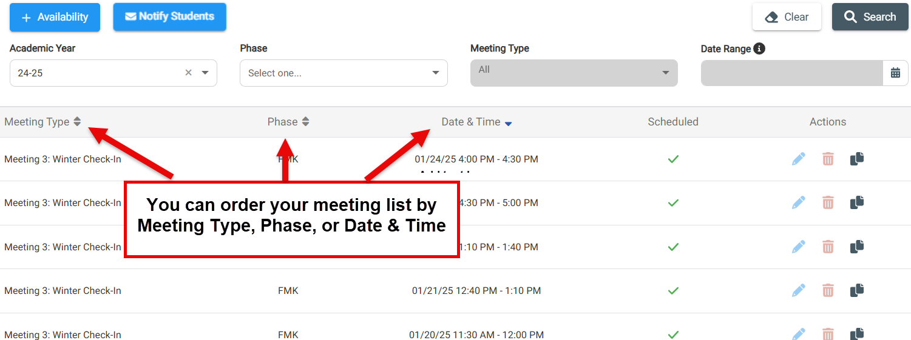This screenshot has height=340, width=911.
Task: Clear the search filters
Action: pos(787,17)
